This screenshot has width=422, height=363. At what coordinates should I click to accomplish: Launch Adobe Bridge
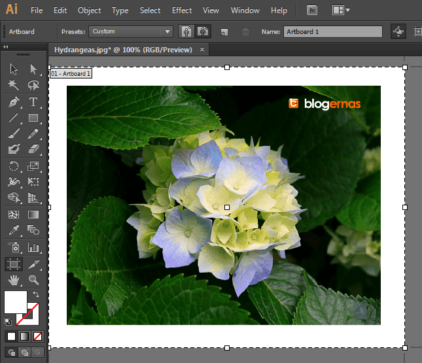312,10
